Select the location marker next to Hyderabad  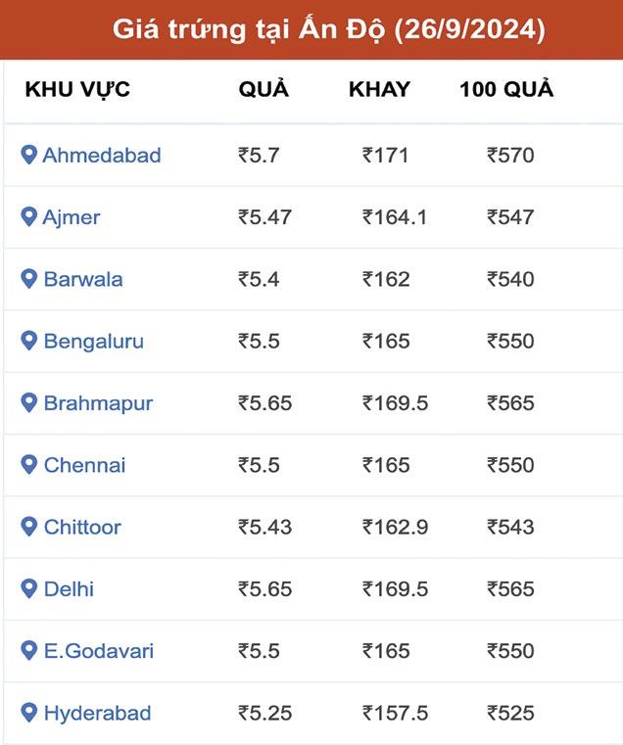pyautogui.click(x=29, y=713)
